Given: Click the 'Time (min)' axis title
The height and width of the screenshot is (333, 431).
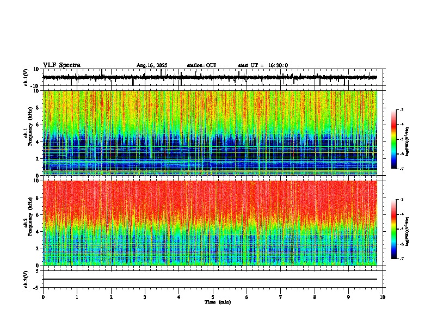Looking at the screenshot, I should 218,302.
